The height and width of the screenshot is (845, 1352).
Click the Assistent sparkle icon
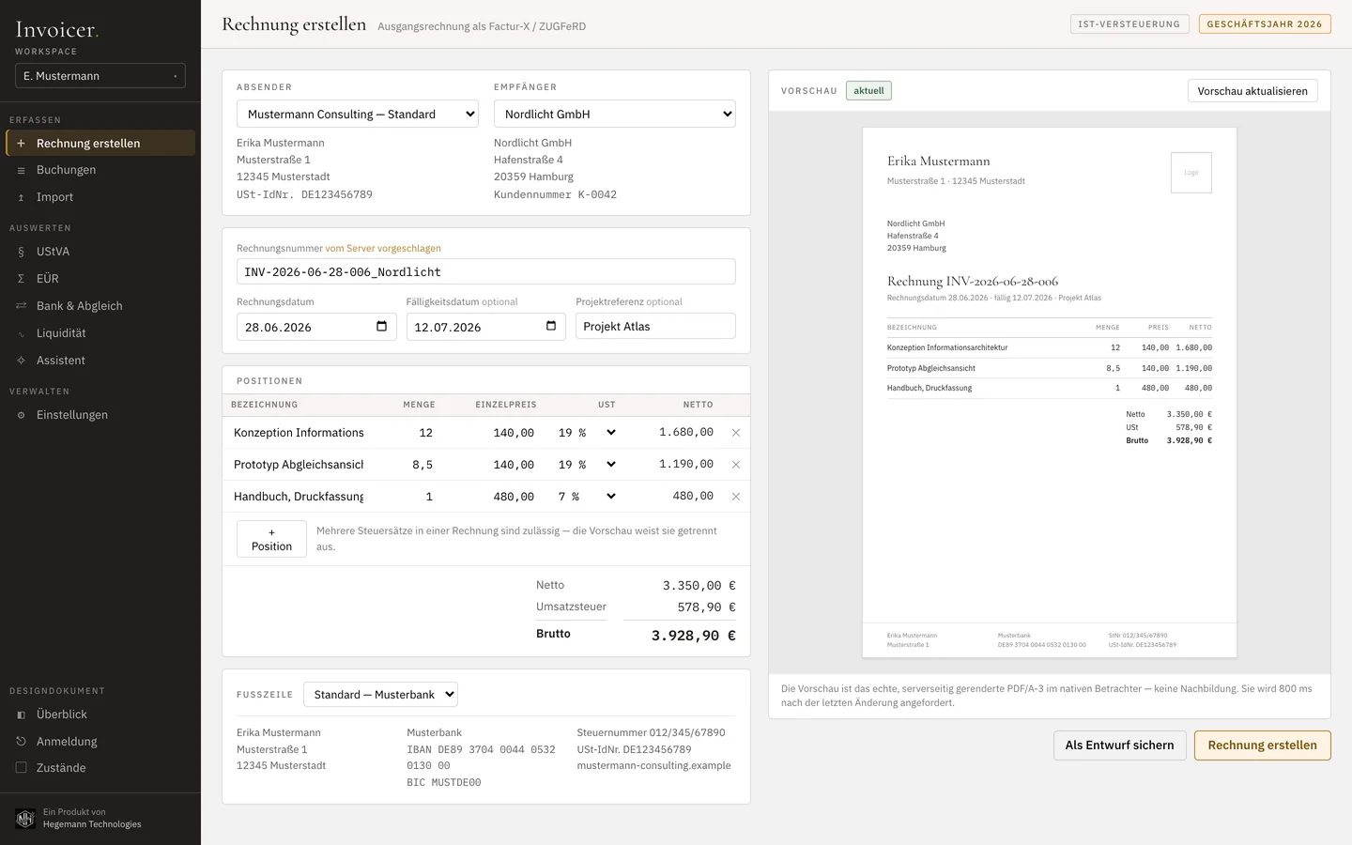point(21,361)
